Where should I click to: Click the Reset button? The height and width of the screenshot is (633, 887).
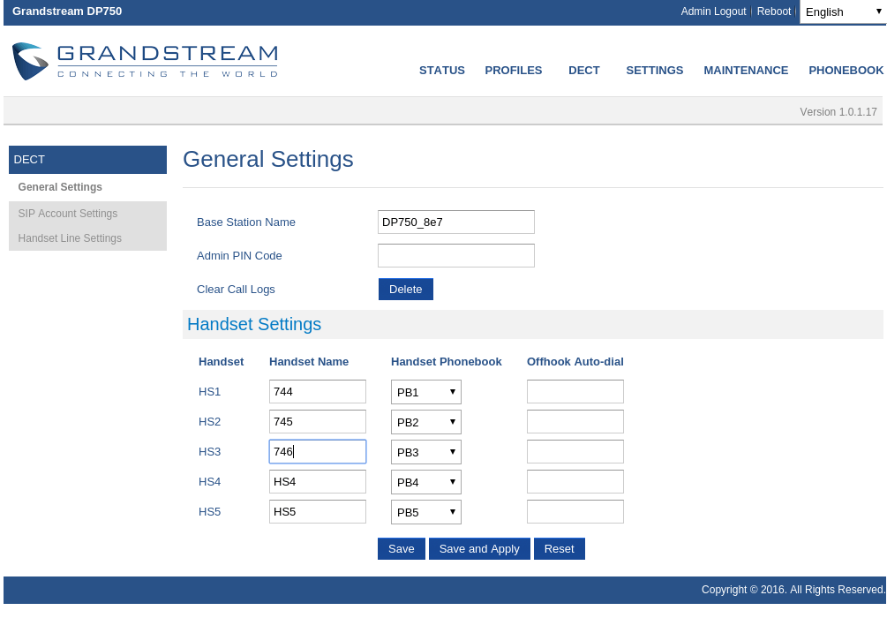[x=559, y=549]
